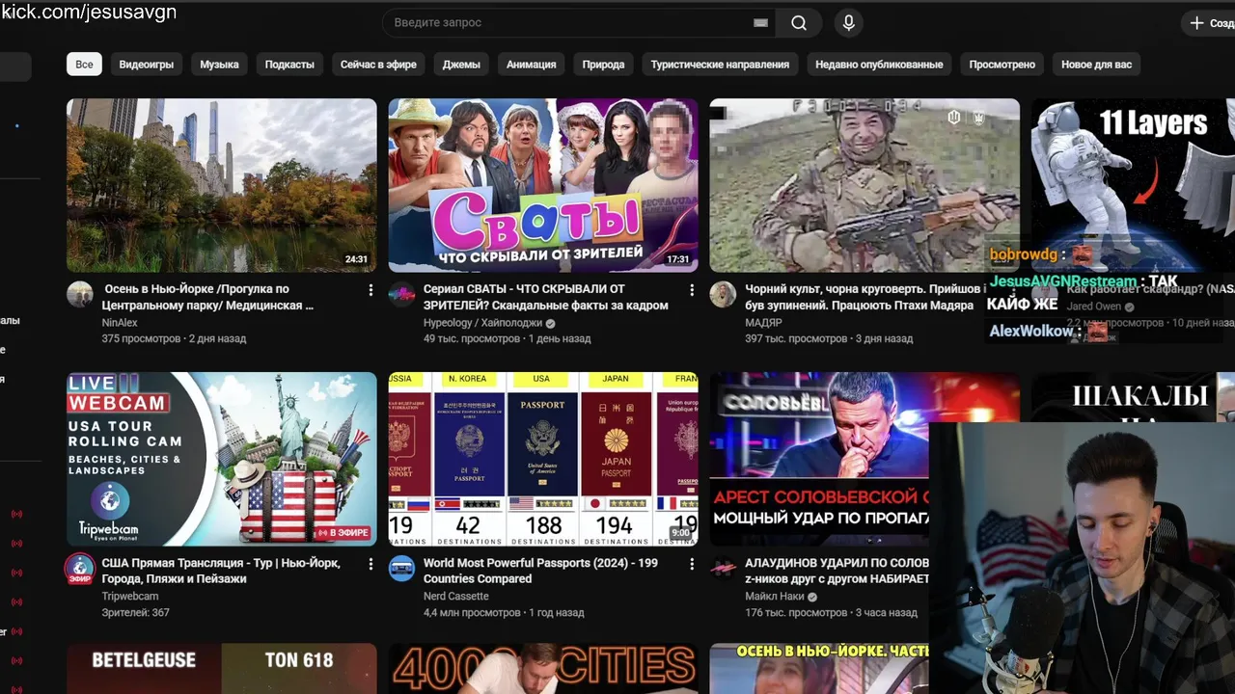Open options menu for Сваты video
Image resolution: width=1235 pixels, height=694 pixels.
(692, 290)
